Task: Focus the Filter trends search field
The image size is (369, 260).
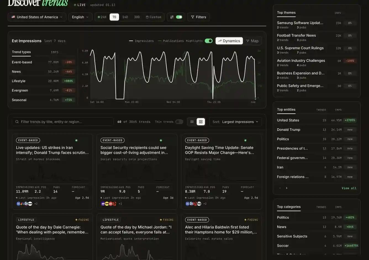Action: [63, 122]
